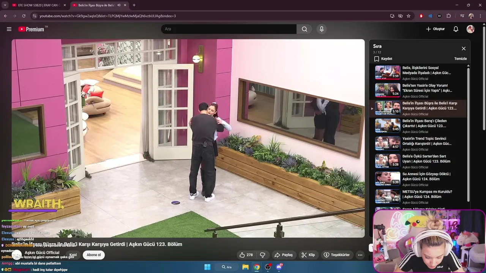The width and height of the screenshot is (486, 273).
Task: Join the channel via Katıl
Action: point(73,255)
